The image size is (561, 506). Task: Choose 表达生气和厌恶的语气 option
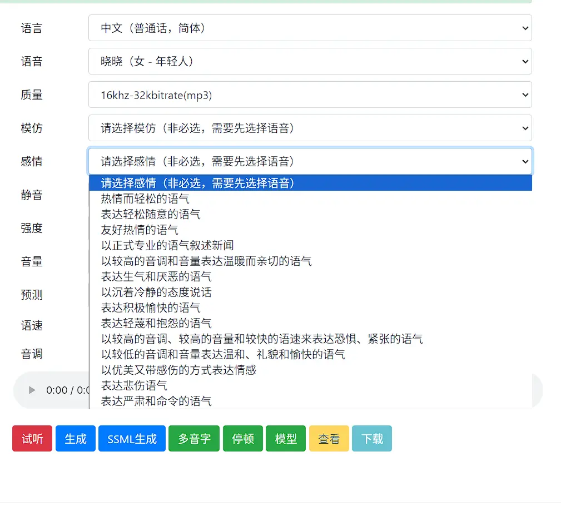[156, 276]
